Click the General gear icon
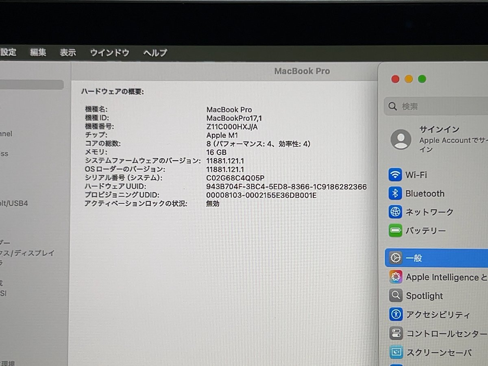The width and height of the screenshot is (488, 366). pyautogui.click(x=395, y=258)
